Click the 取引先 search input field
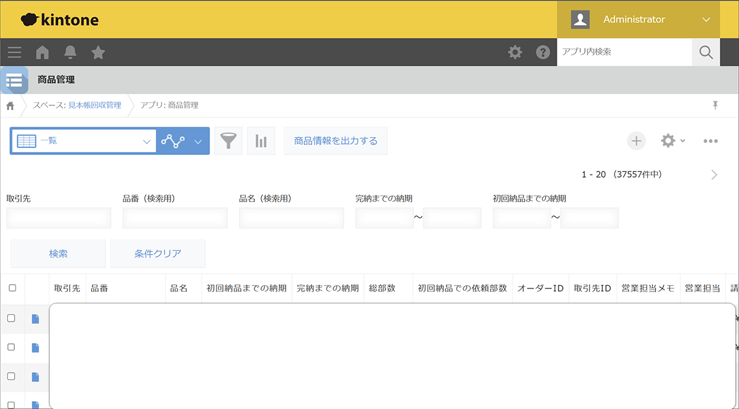Image resolution: width=739 pixels, height=409 pixels. click(x=59, y=218)
